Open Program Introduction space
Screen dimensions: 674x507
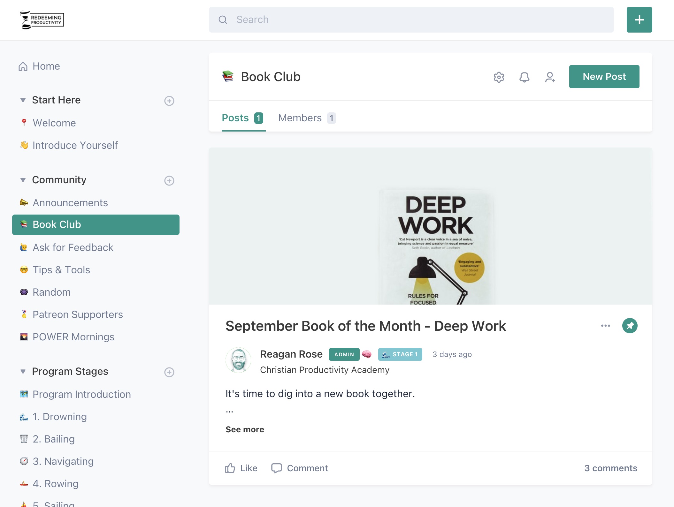coord(82,394)
